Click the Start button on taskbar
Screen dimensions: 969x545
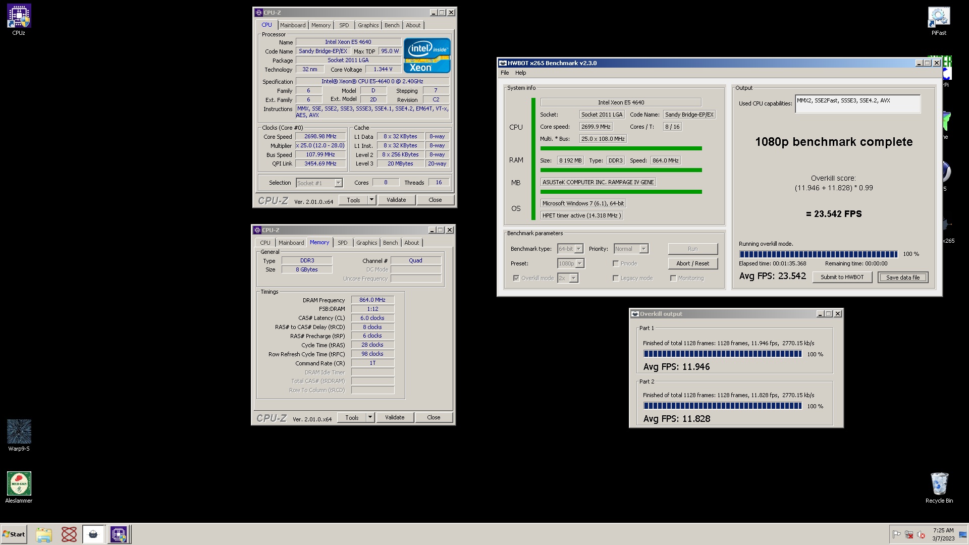coord(14,534)
